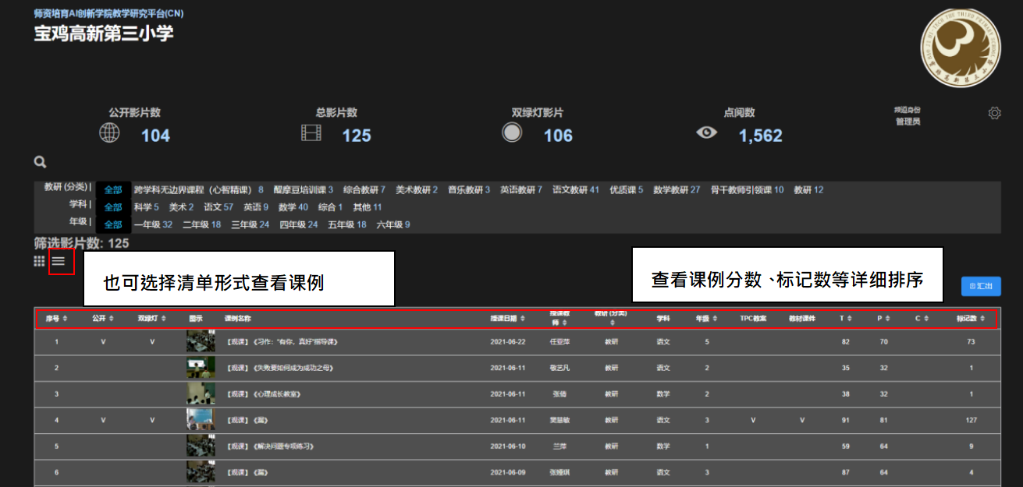This screenshot has width=1023, height=487.
Task: Click the blue 汇出 export button
Action: 981,286
